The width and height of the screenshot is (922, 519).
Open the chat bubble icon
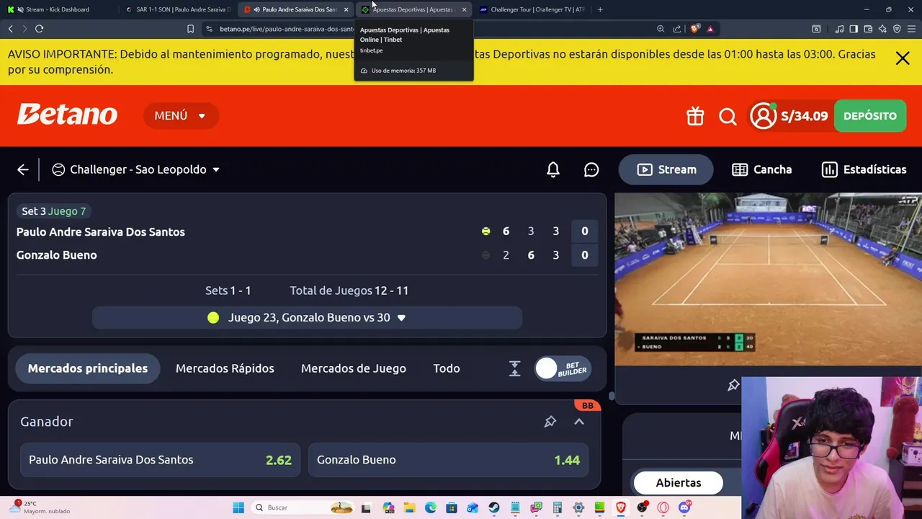pyautogui.click(x=591, y=169)
